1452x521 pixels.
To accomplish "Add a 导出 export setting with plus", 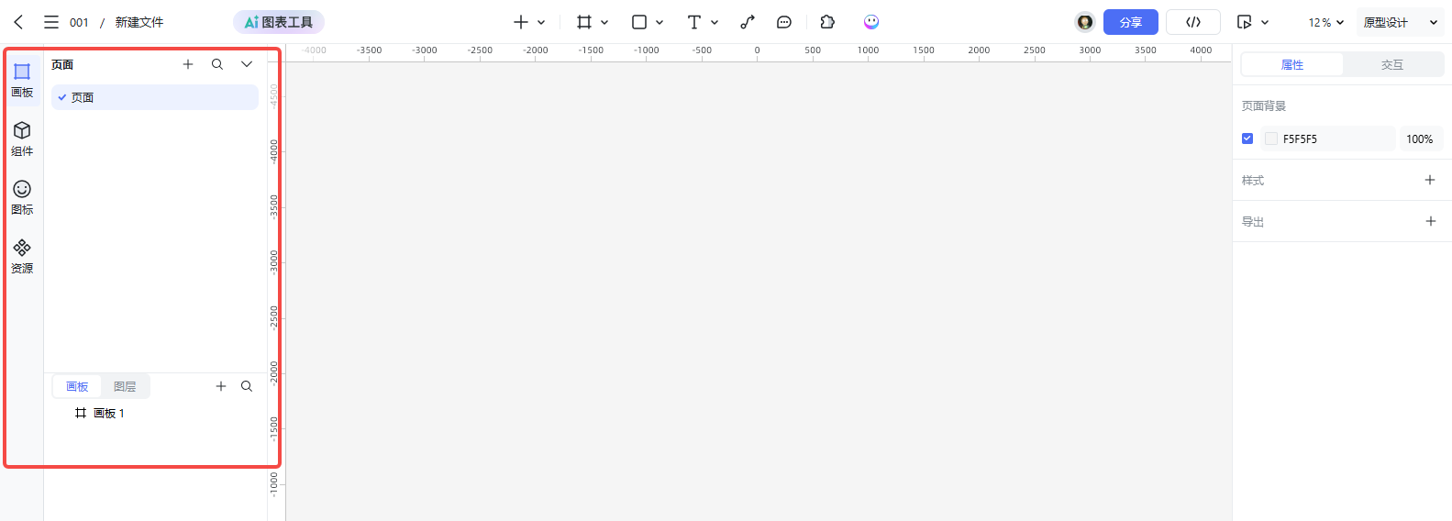I will click(x=1430, y=221).
